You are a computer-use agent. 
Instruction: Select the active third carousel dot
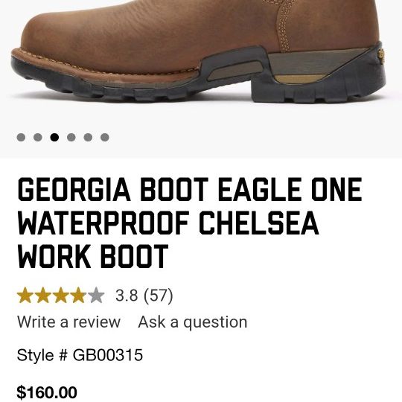click(54, 137)
